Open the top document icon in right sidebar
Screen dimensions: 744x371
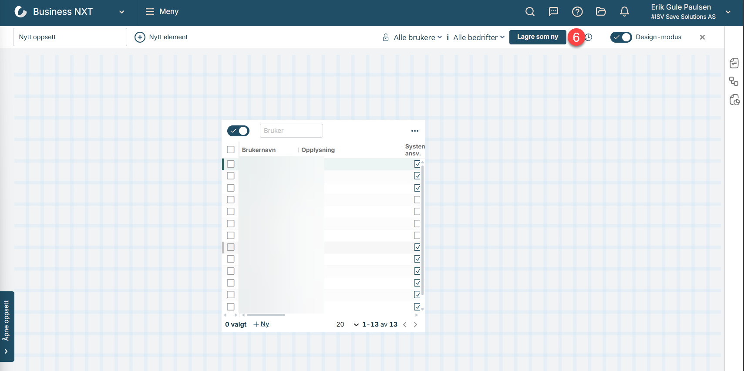click(x=734, y=63)
